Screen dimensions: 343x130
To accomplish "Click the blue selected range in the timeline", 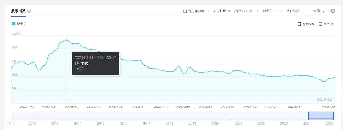I will 321,116.
